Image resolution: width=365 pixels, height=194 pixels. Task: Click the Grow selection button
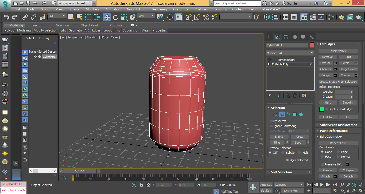tap(300, 137)
